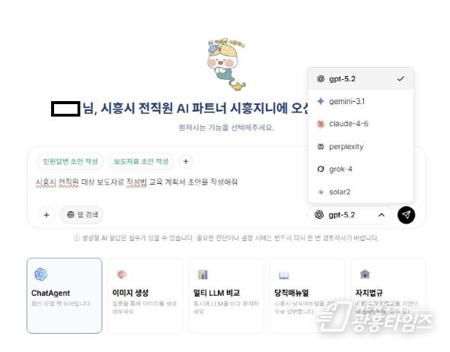Toggle the 웹 검색 web search button
Screen dimensions: 450x352
[x=81, y=214]
